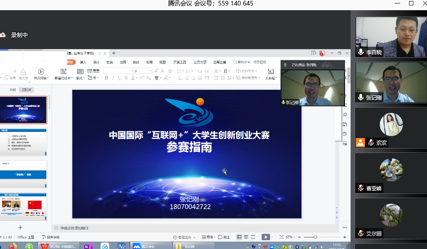Expand the zoom percentage dropdown
Image resolution: width=427 pixels, height=249 pixels.
point(295,237)
